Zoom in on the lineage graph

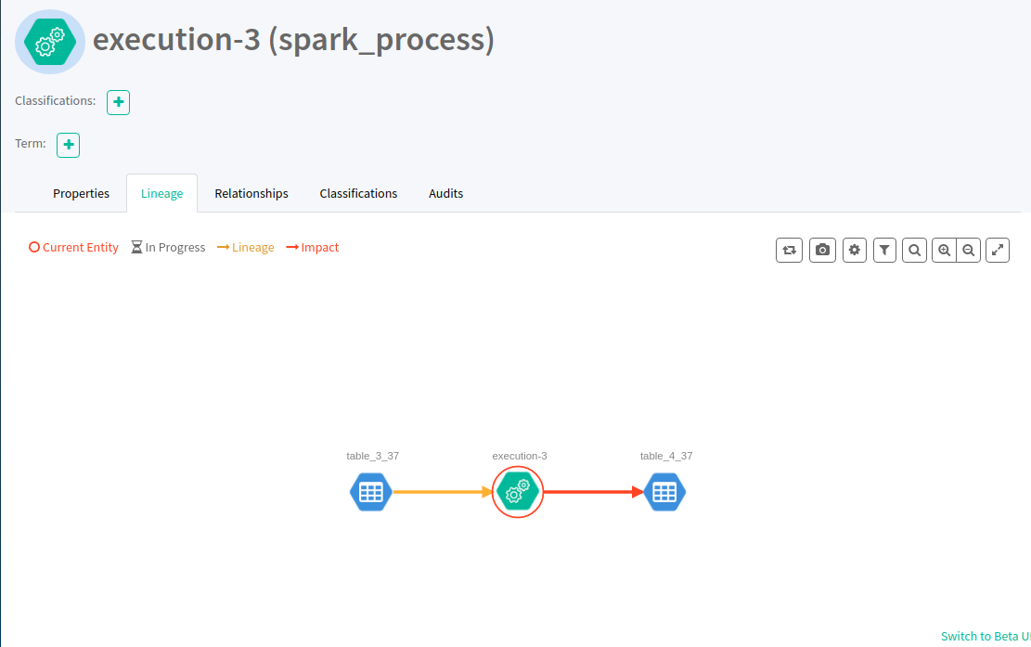[x=944, y=250]
